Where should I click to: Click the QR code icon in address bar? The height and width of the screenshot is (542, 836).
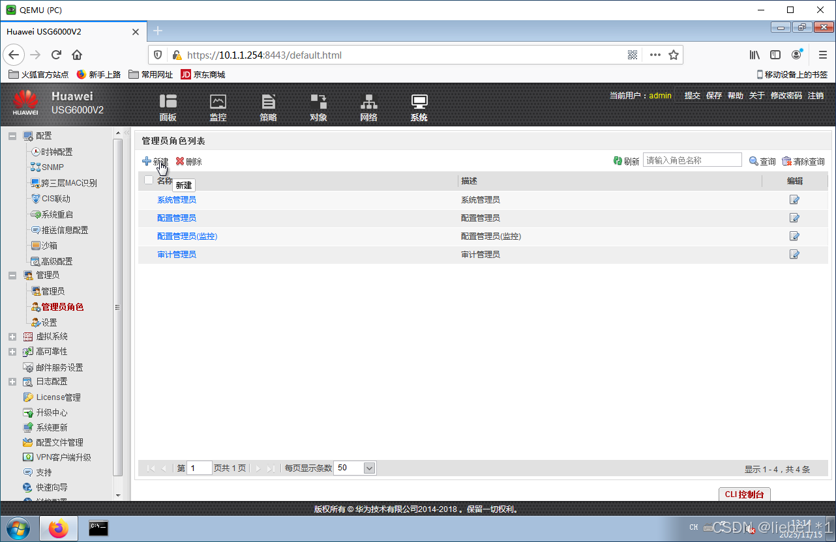[633, 55]
